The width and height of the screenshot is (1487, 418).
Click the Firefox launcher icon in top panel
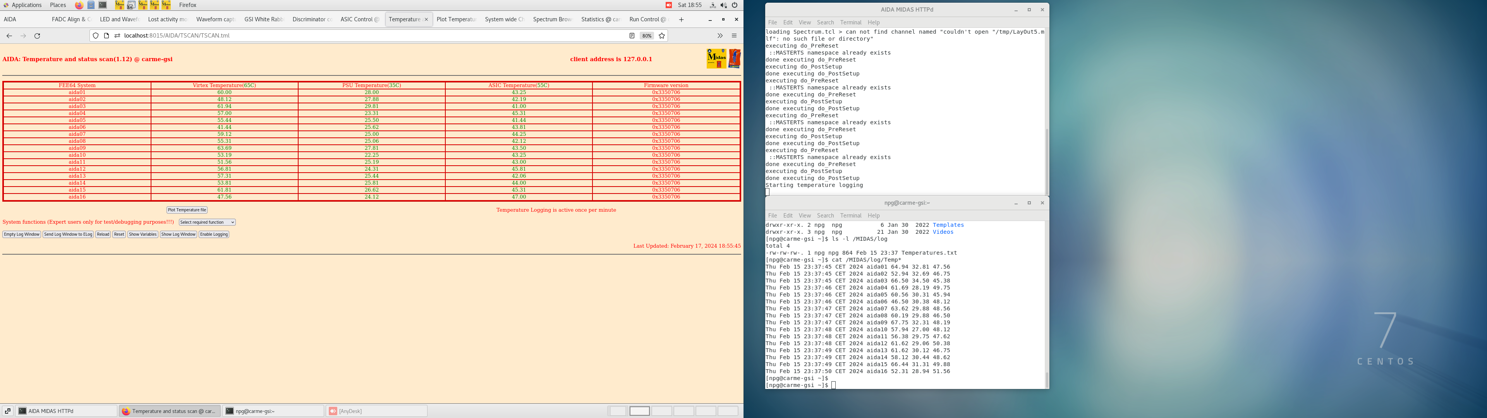click(79, 5)
